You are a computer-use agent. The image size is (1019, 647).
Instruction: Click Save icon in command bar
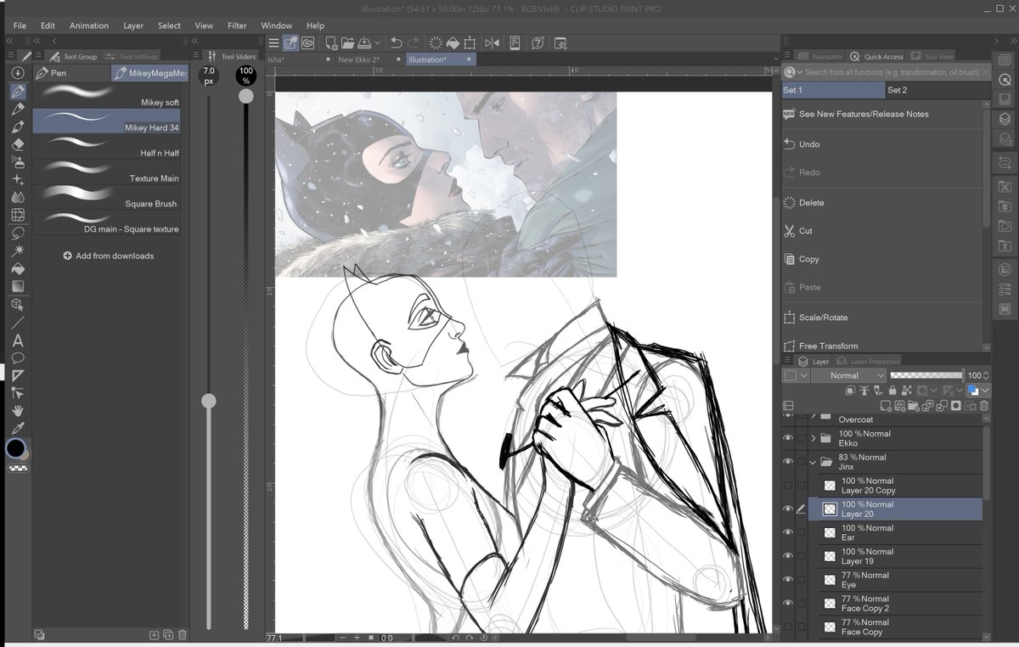tap(364, 43)
